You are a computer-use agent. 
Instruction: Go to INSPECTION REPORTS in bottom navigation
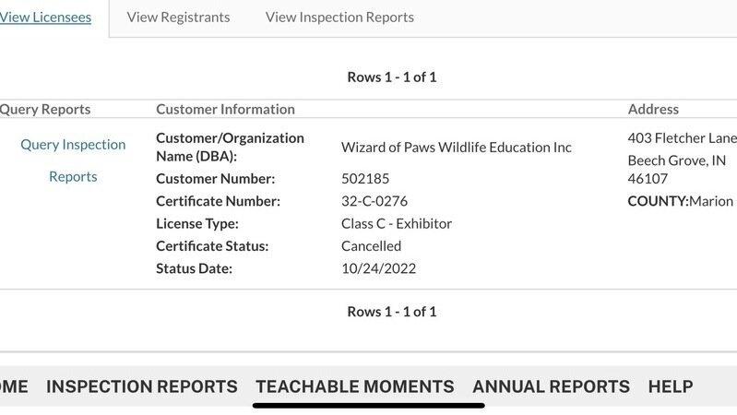click(x=141, y=386)
